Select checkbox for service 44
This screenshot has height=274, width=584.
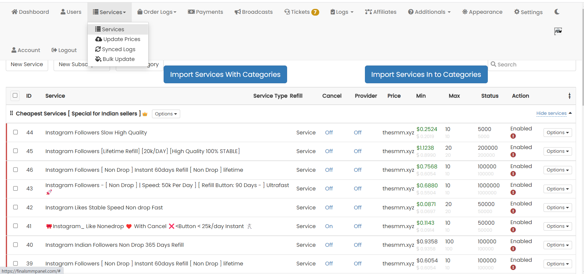tap(16, 132)
